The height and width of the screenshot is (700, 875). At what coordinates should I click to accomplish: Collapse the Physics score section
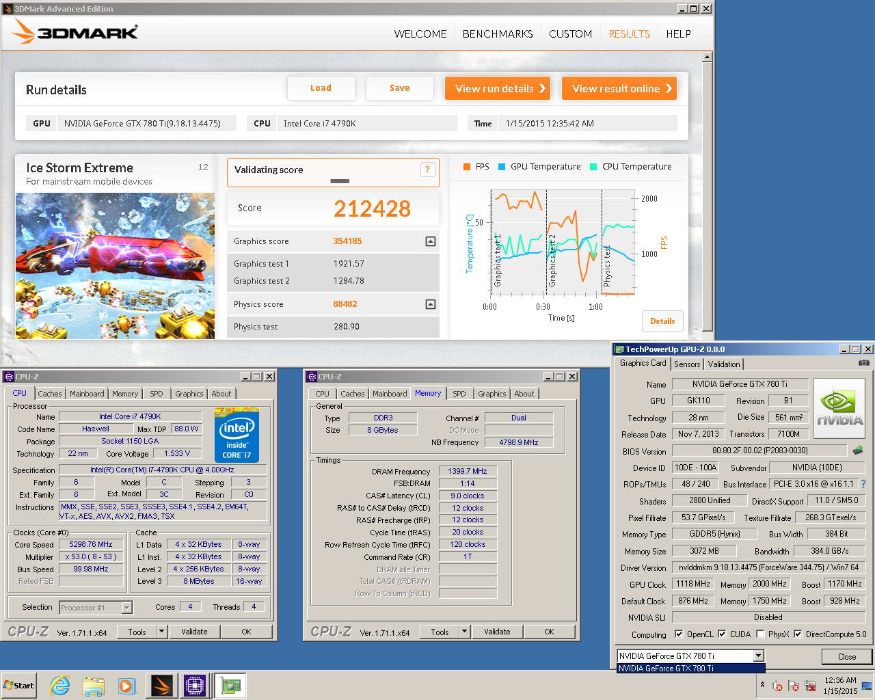coord(430,304)
